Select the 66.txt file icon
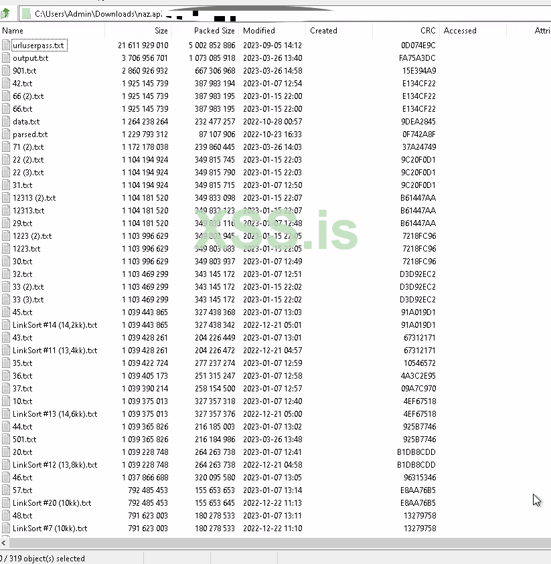The height and width of the screenshot is (564, 551). [6, 108]
